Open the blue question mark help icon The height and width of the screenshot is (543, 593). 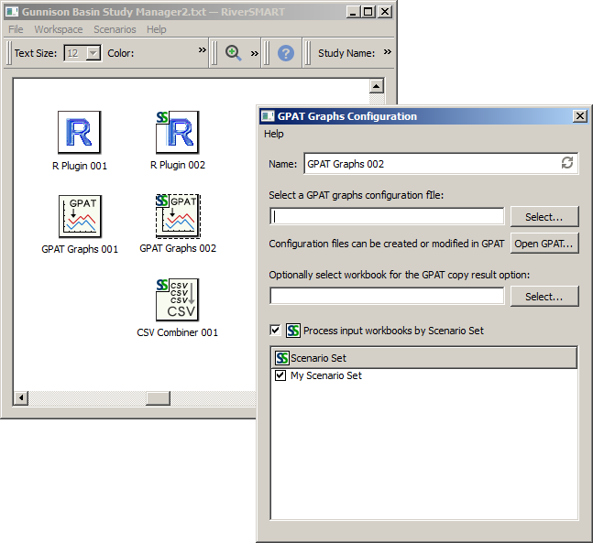(x=286, y=53)
